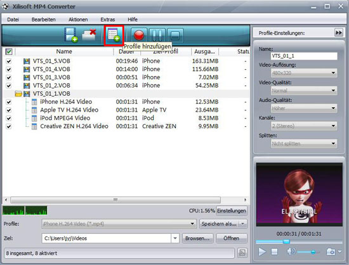
Task: Click the Xilisoft app icon in the title bar
Action: (x=5, y=6)
